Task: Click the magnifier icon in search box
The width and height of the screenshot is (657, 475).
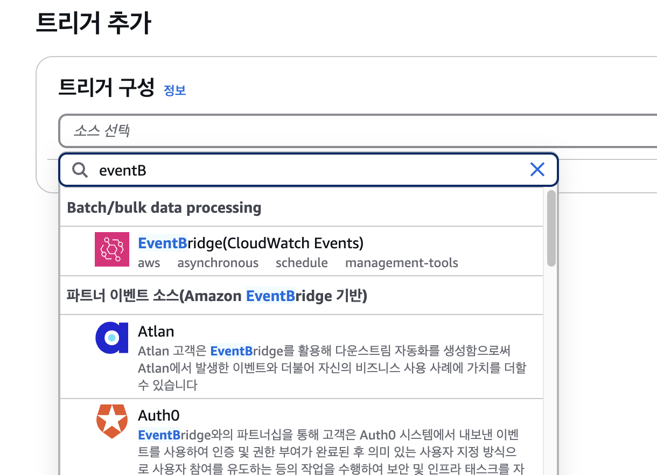Action: point(80,170)
